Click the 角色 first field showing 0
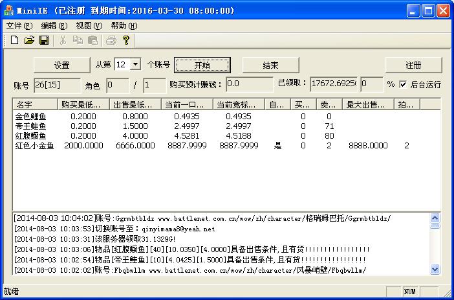This screenshot has height=300, width=454. click(118, 86)
